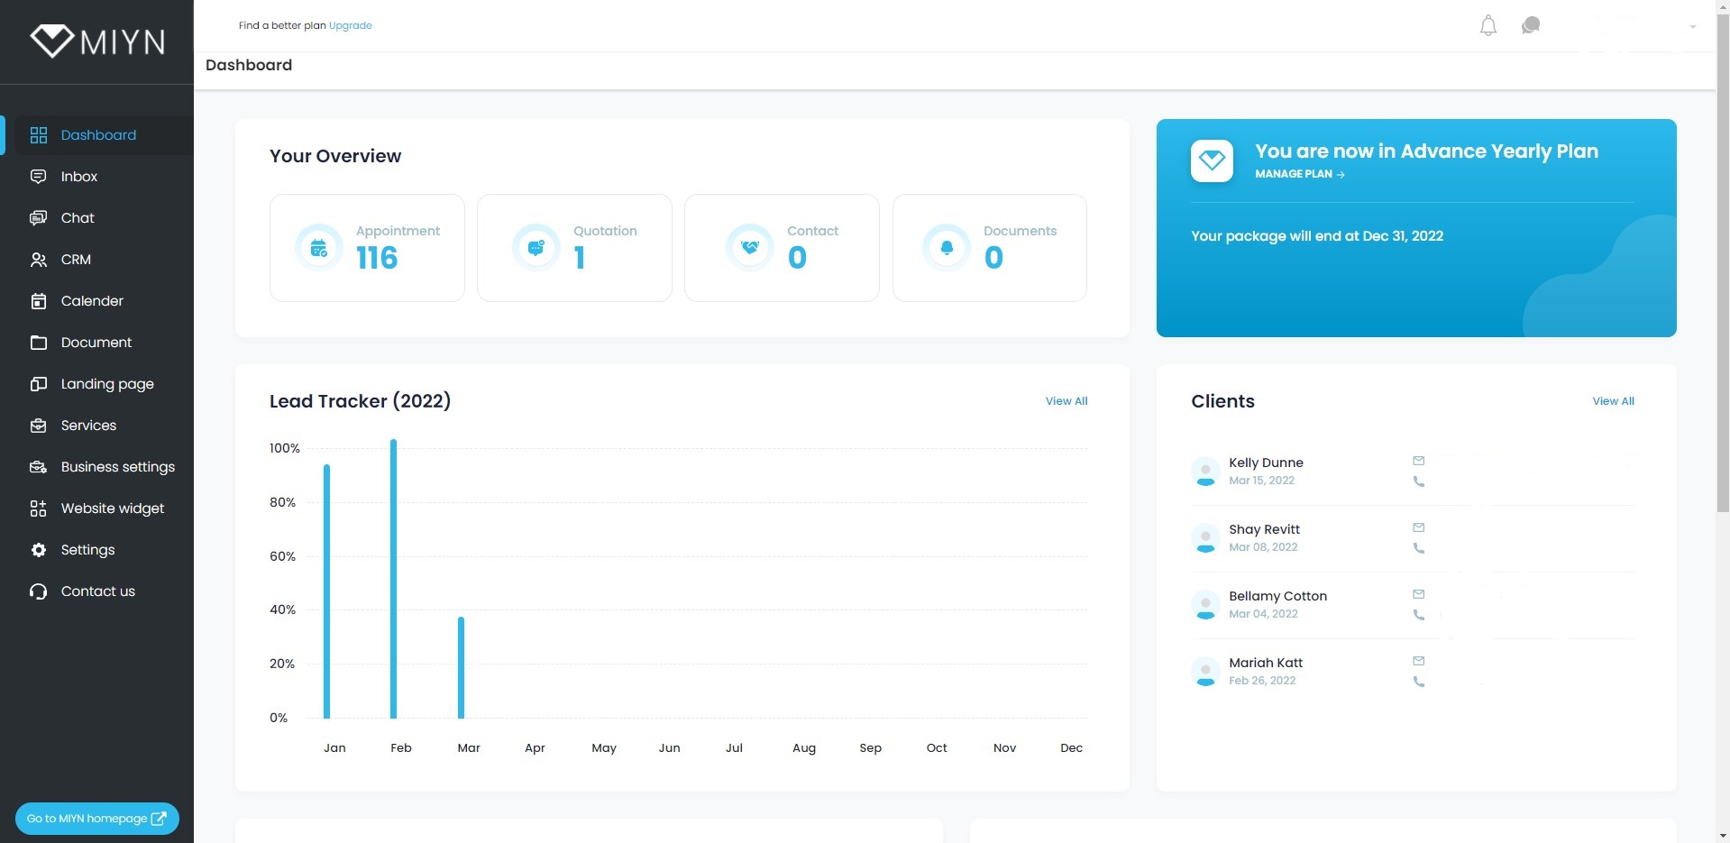The image size is (1730, 843).
Task: Open CRM via its sidebar icon
Action: 38,260
